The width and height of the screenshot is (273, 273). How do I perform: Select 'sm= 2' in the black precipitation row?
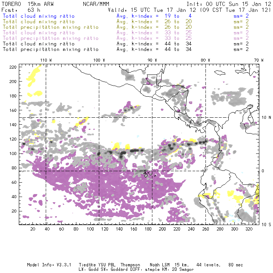pos(241,49)
